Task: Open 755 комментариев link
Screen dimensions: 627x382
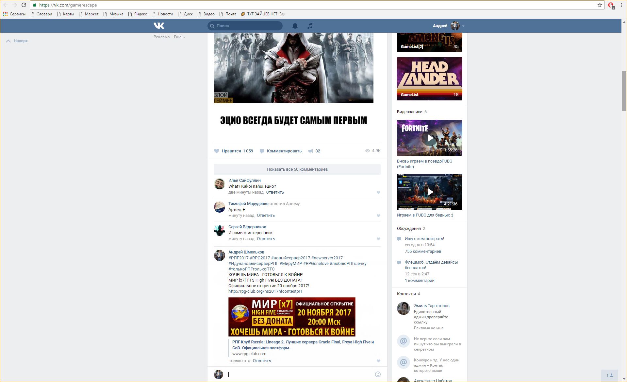Action: (x=423, y=251)
